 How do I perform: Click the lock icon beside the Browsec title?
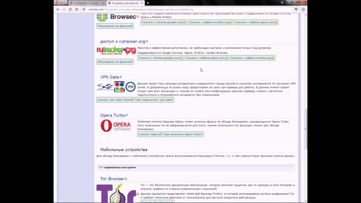tap(138, 17)
